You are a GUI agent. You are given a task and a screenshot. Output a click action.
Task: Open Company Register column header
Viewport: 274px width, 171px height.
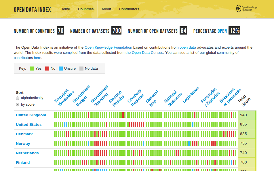tap(136, 98)
